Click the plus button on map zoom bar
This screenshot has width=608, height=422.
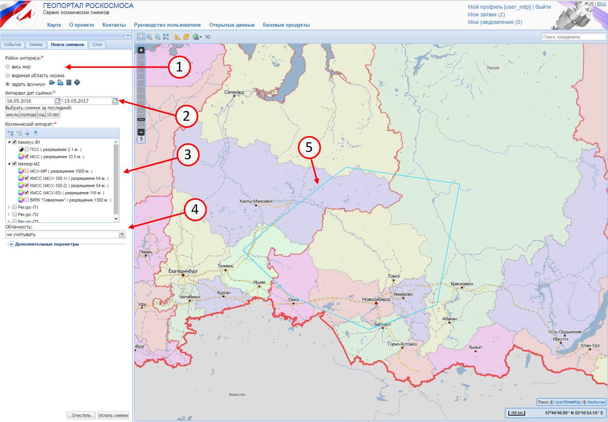[141, 50]
